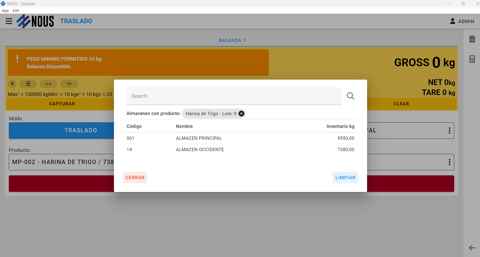Viewport: 480px width, 257px height.
Task: Click into the Search text field
Action: (x=234, y=96)
